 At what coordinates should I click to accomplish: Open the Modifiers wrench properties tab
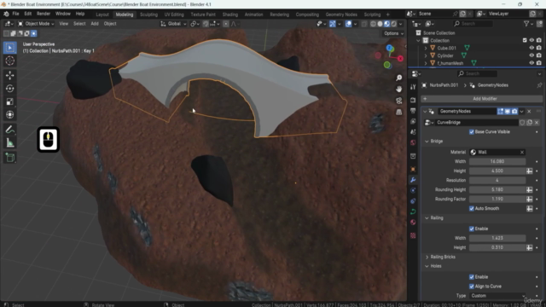[413, 180]
